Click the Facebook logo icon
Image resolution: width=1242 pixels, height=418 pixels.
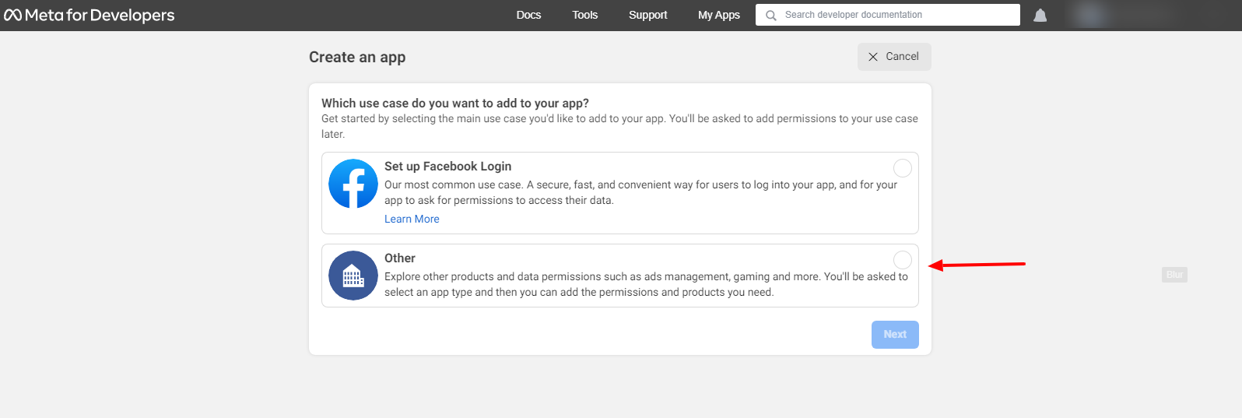point(353,184)
